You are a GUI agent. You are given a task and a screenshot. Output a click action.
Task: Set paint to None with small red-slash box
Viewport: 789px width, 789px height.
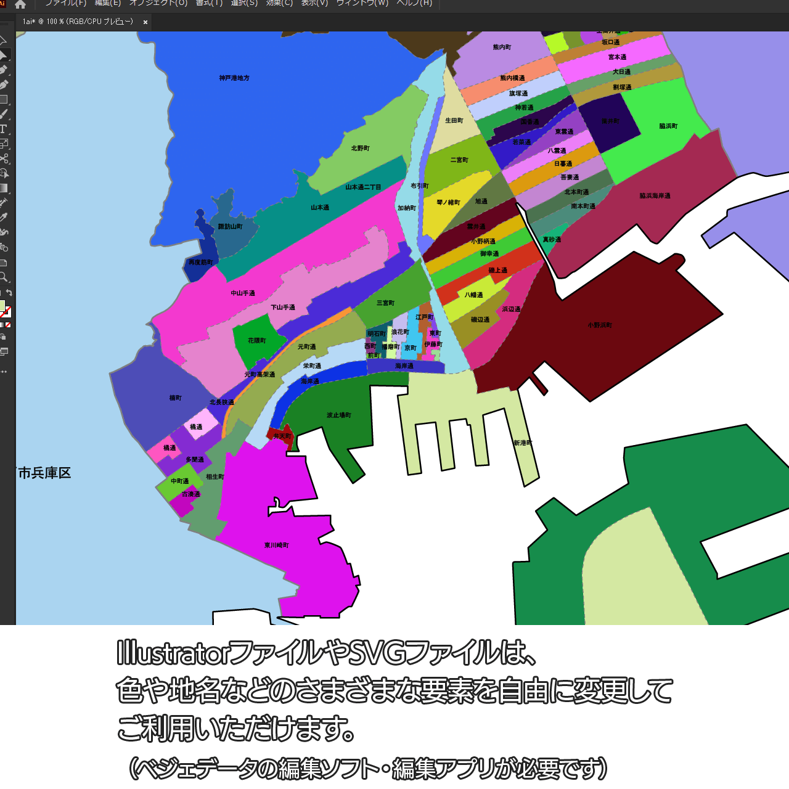tap(8, 324)
